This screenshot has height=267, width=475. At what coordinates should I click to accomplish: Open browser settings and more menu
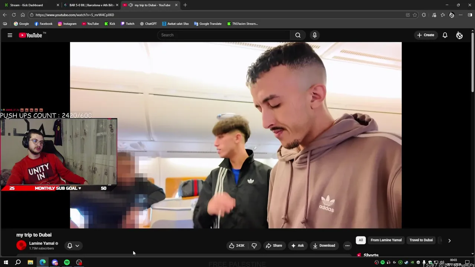point(461,15)
